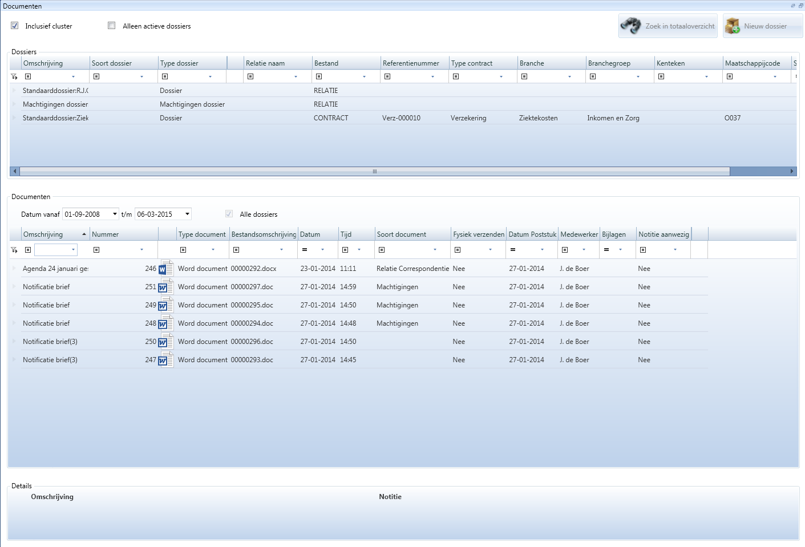This screenshot has height=547, width=805.
Task: Open Word icon for document 250
Action: [166, 341]
